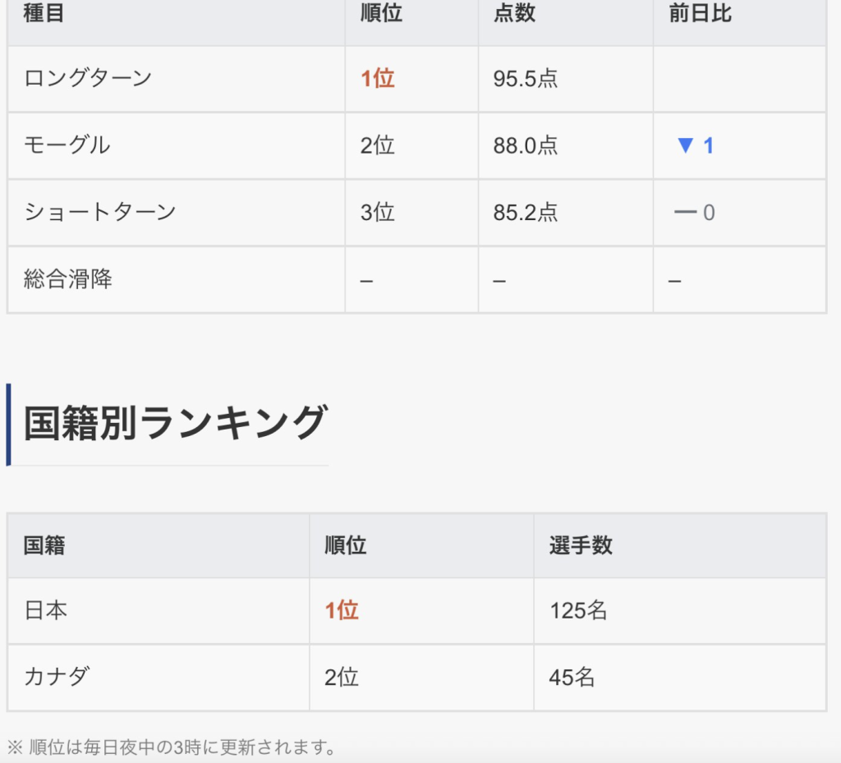Click the 125名 athlete count

578,611
